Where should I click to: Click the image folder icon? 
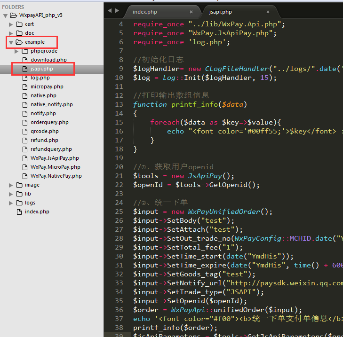(x=19, y=185)
